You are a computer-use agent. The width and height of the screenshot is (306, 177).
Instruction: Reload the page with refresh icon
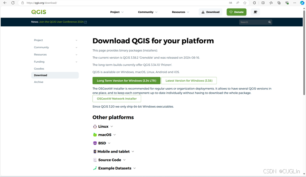click(x=13, y=3)
